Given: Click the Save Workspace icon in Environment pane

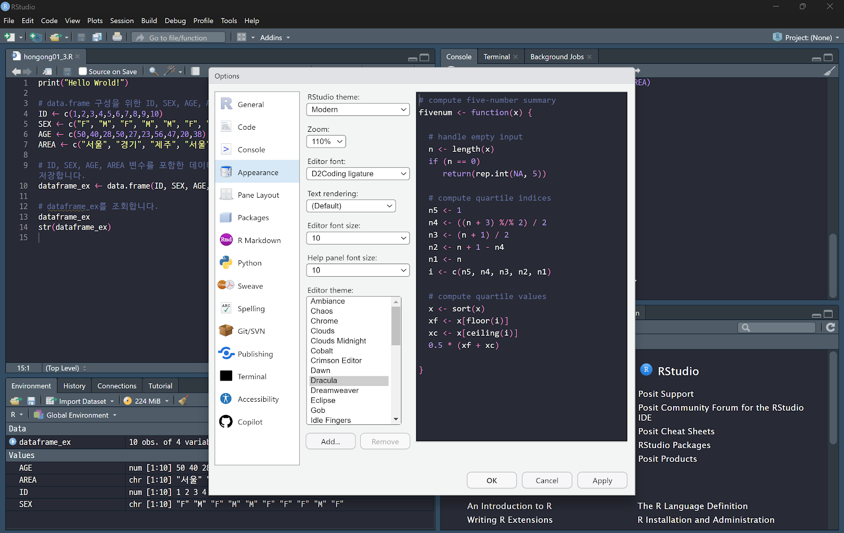Looking at the screenshot, I should tap(31, 401).
